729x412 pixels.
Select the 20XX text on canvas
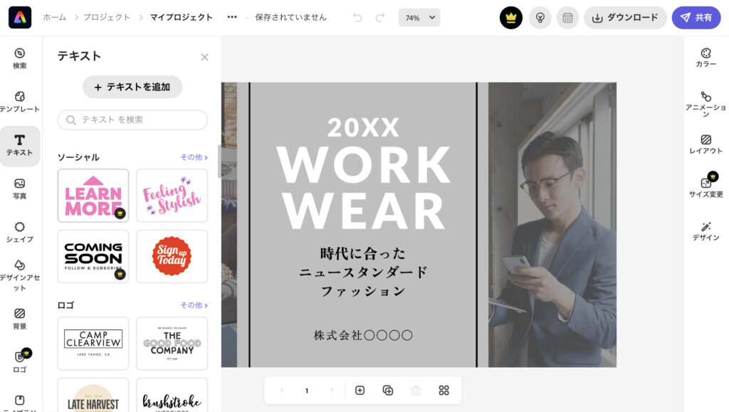pyautogui.click(x=363, y=127)
